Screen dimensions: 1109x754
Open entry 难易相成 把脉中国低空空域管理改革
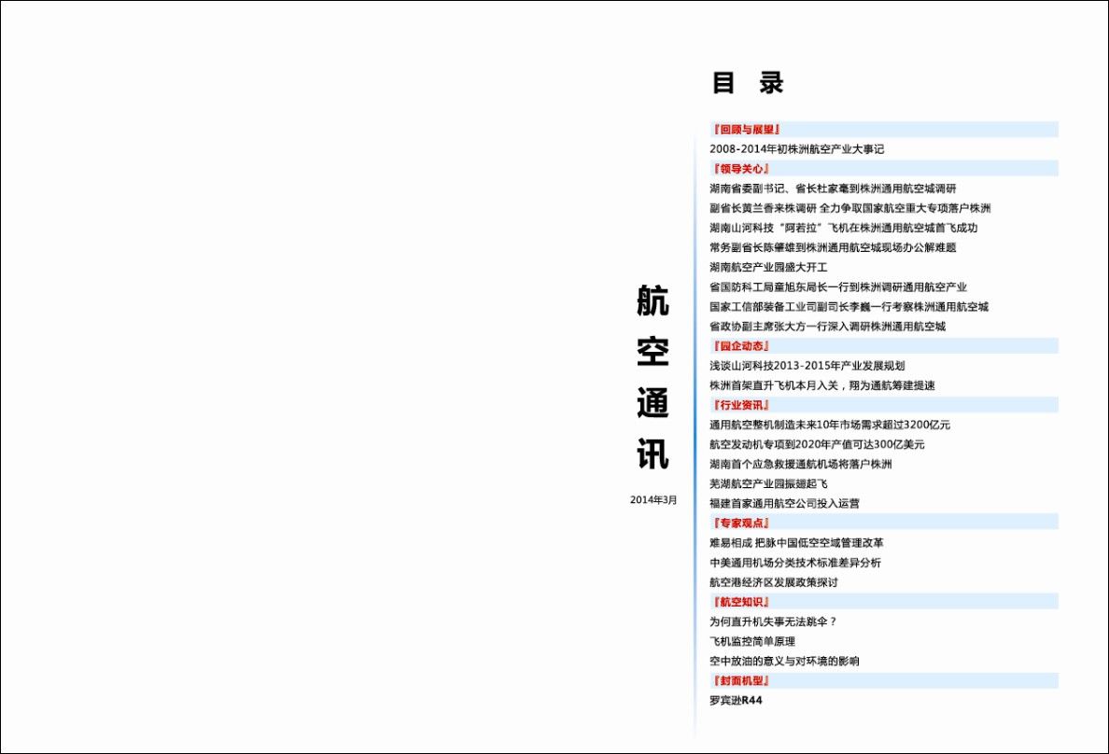click(796, 543)
